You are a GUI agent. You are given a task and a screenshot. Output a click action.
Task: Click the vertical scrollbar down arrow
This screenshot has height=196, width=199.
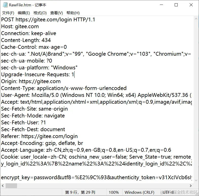click(196, 180)
